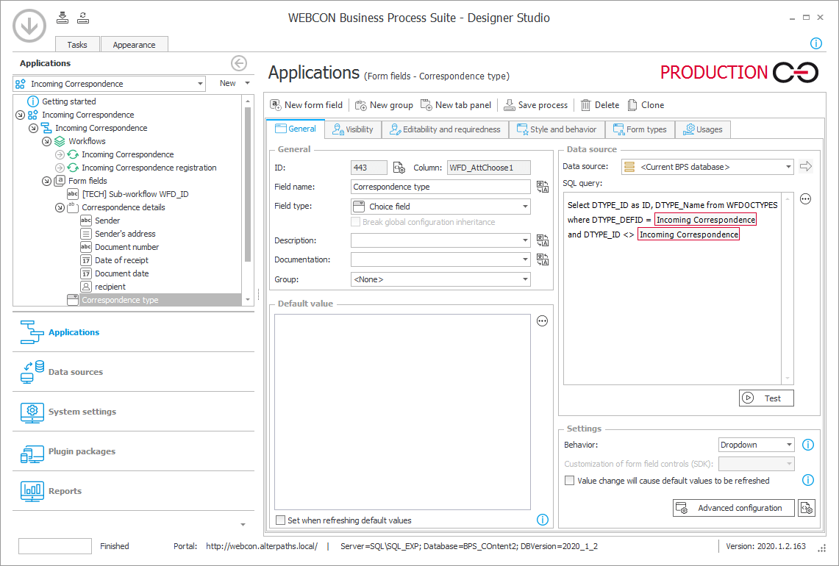Viewport: 839px width, 566px height.
Task: Click the Test button under SQL query
Action: click(766, 398)
